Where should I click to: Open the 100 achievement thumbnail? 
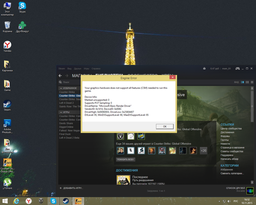[x=123, y=180]
